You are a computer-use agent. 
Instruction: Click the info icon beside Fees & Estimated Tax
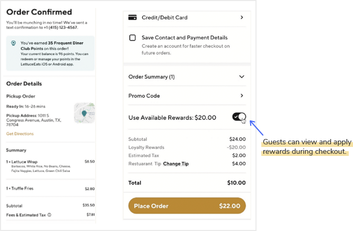pos(49,215)
